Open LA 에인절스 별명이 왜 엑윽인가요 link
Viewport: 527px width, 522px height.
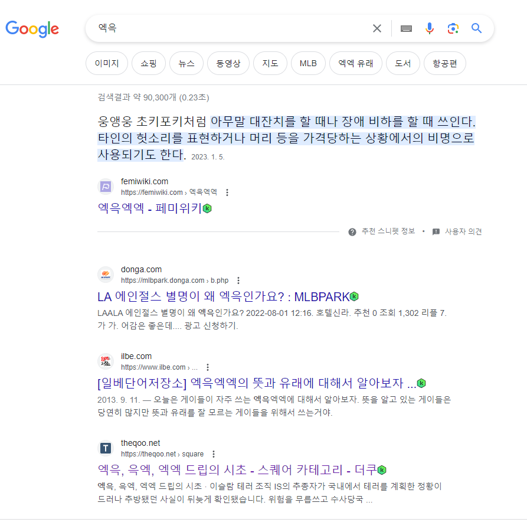pyautogui.click(x=224, y=296)
